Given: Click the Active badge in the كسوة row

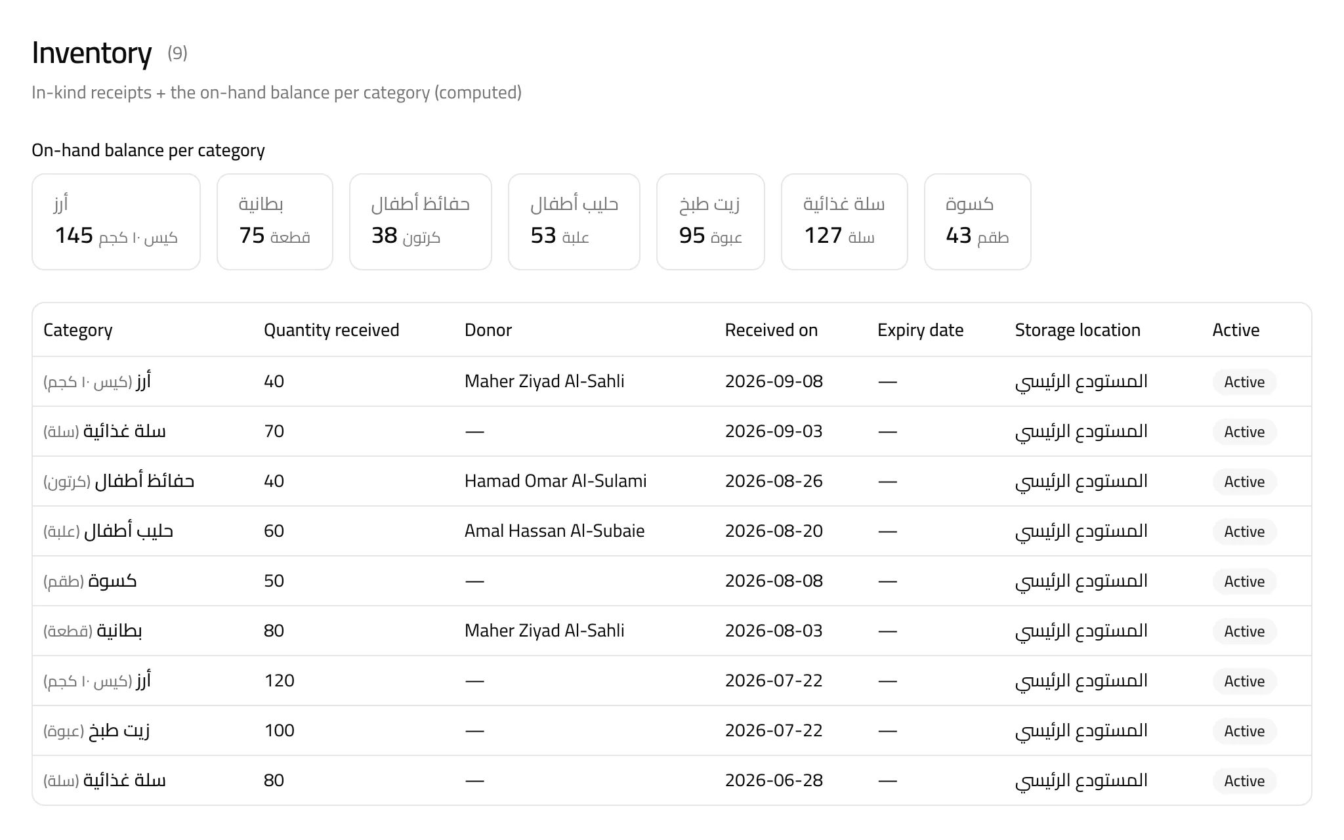Looking at the screenshot, I should coord(1244,581).
